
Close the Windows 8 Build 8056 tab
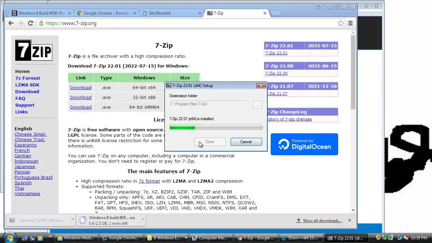pyautogui.click(x=70, y=13)
